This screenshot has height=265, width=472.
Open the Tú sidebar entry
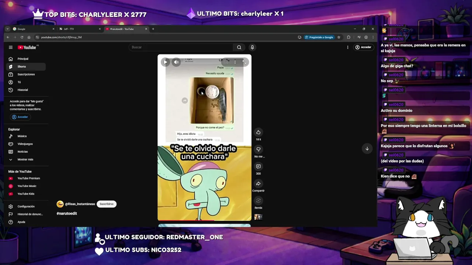[x=26, y=82]
